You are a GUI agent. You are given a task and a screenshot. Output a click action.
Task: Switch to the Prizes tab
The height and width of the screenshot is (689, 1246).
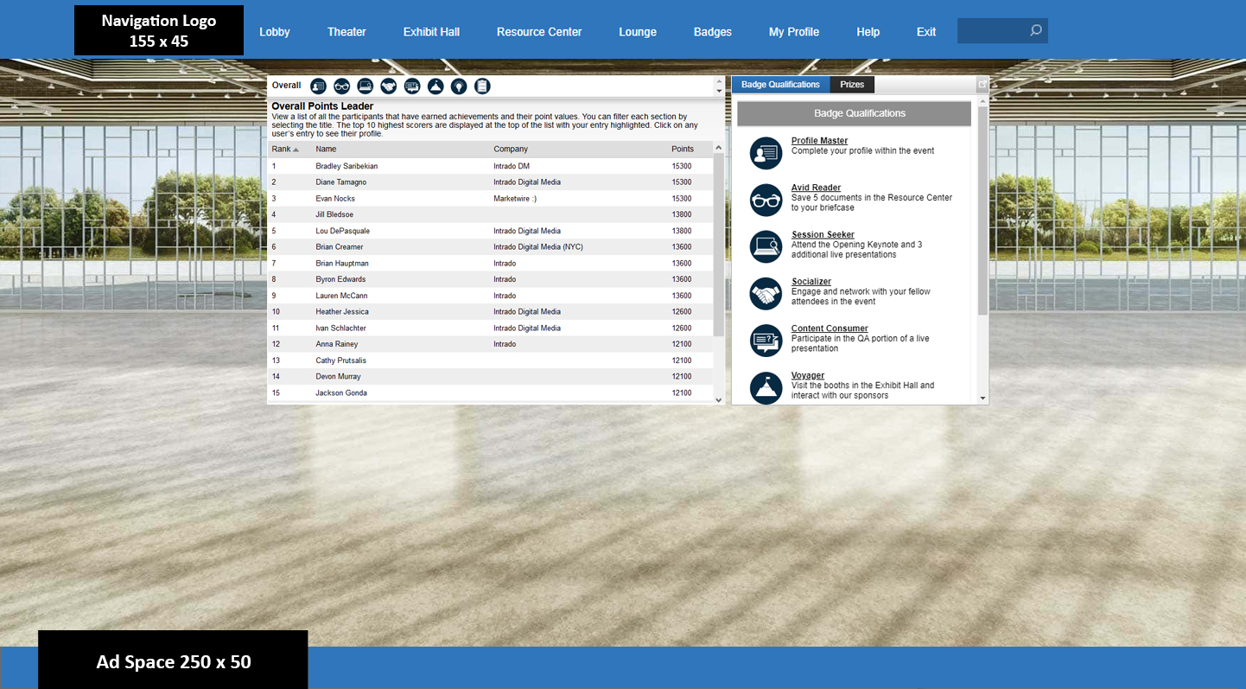point(852,85)
